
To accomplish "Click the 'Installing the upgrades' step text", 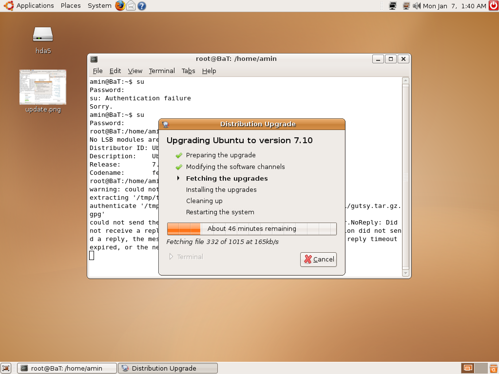I will pyautogui.click(x=221, y=190).
